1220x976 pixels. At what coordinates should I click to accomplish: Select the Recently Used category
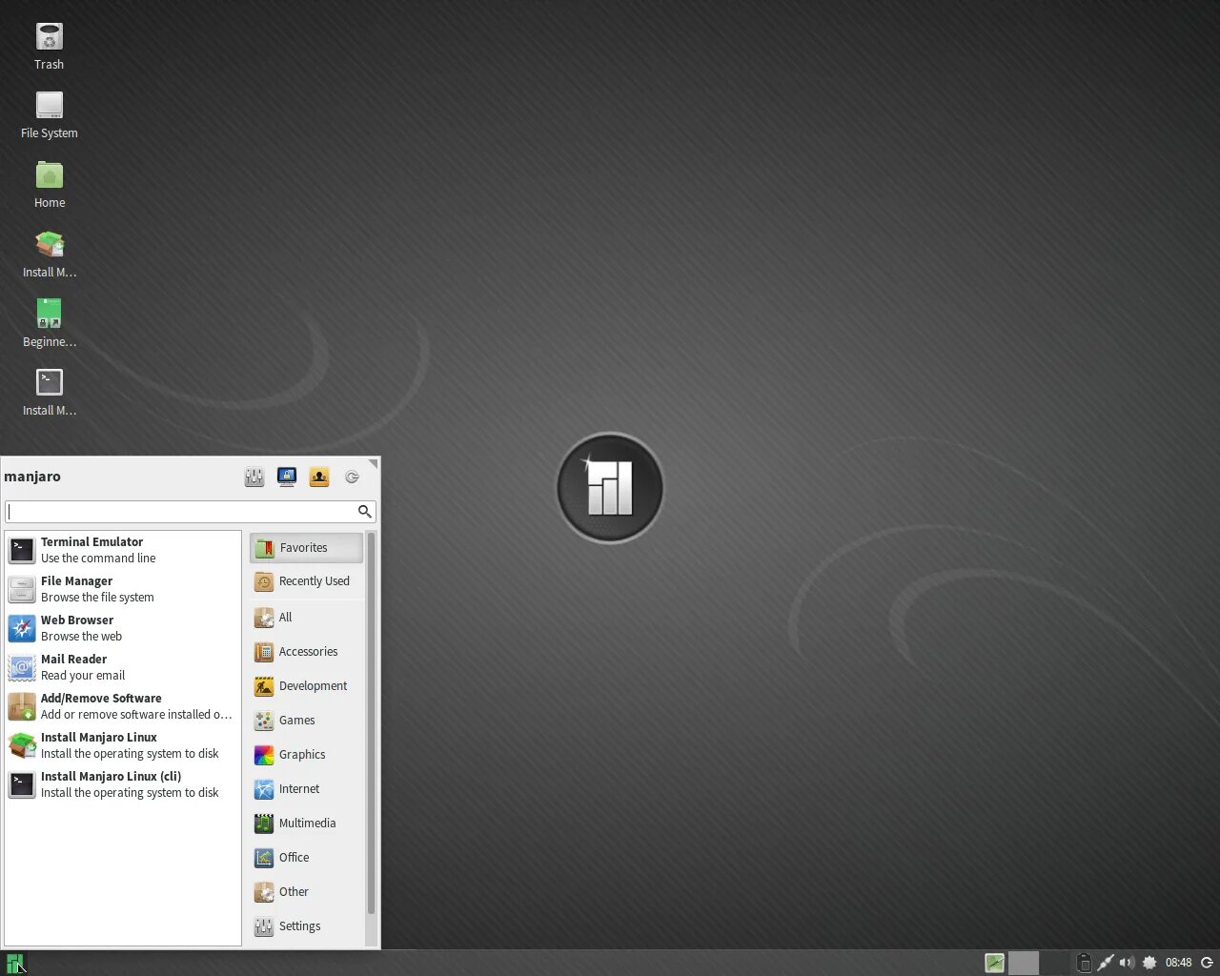(x=306, y=581)
